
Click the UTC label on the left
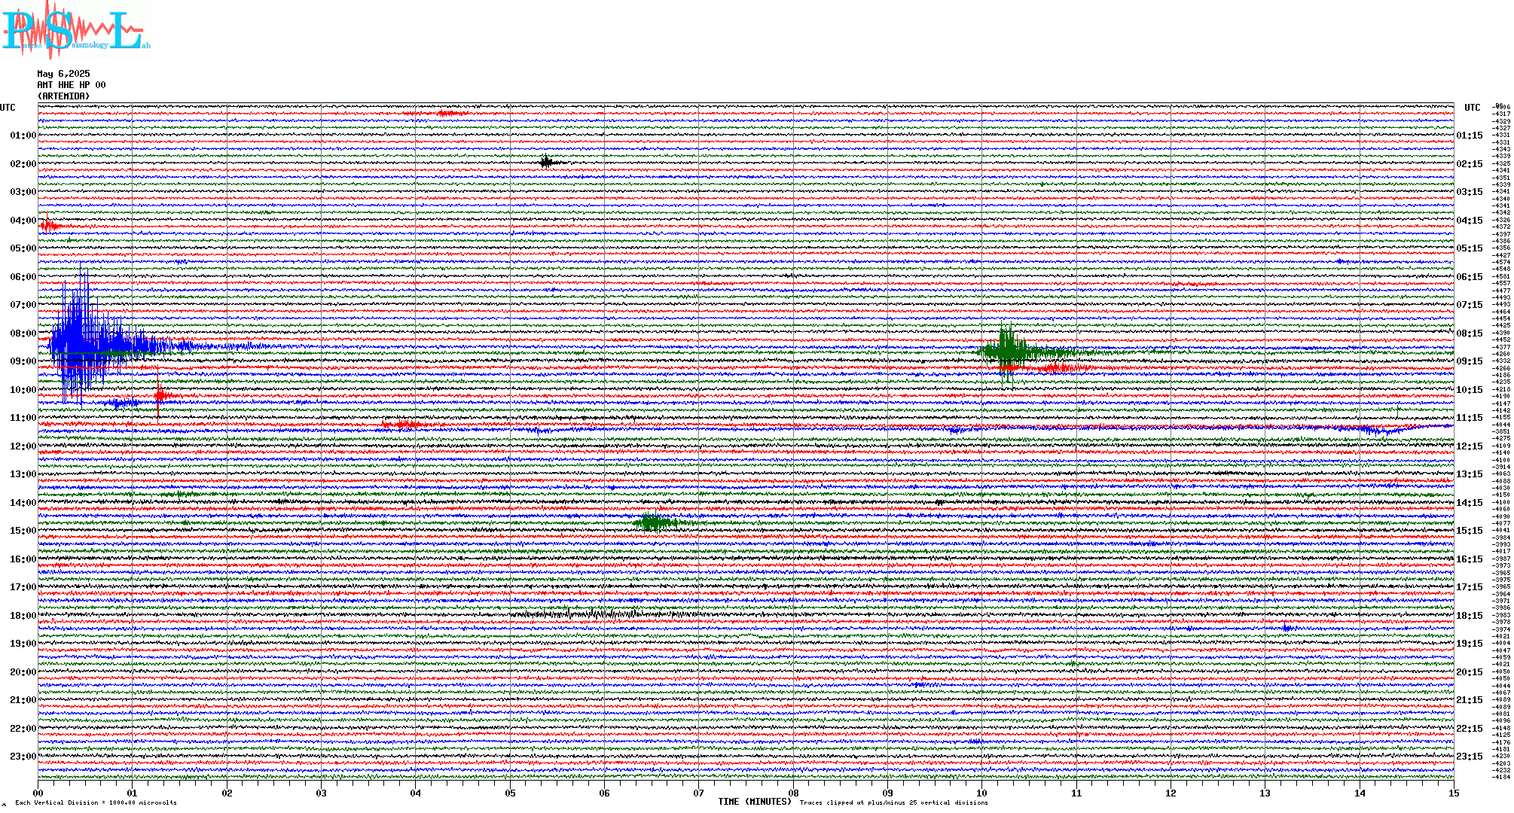(x=8, y=108)
